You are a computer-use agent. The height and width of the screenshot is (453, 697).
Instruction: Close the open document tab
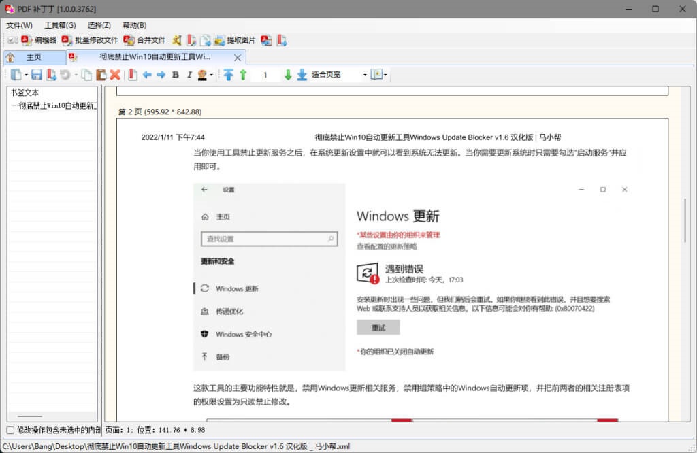pos(238,58)
